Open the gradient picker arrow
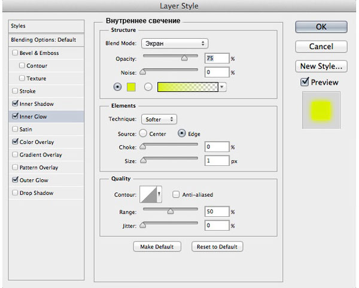Screen dimensions: 359x288 tap(223, 87)
